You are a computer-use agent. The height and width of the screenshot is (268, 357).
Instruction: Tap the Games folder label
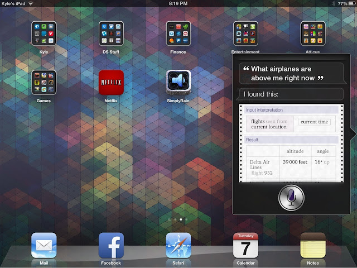[x=44, y=100]
